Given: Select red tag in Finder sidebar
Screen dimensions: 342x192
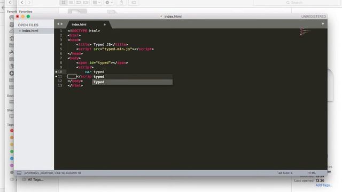Looking at the screenshot, I should (x=12, y=131).
